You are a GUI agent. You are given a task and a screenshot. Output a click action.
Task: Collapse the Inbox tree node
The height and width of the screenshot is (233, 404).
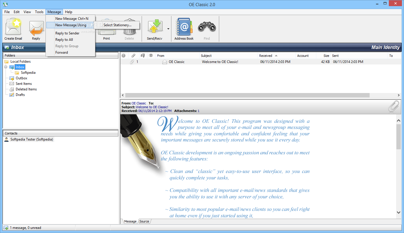click(x=6, y=67)
